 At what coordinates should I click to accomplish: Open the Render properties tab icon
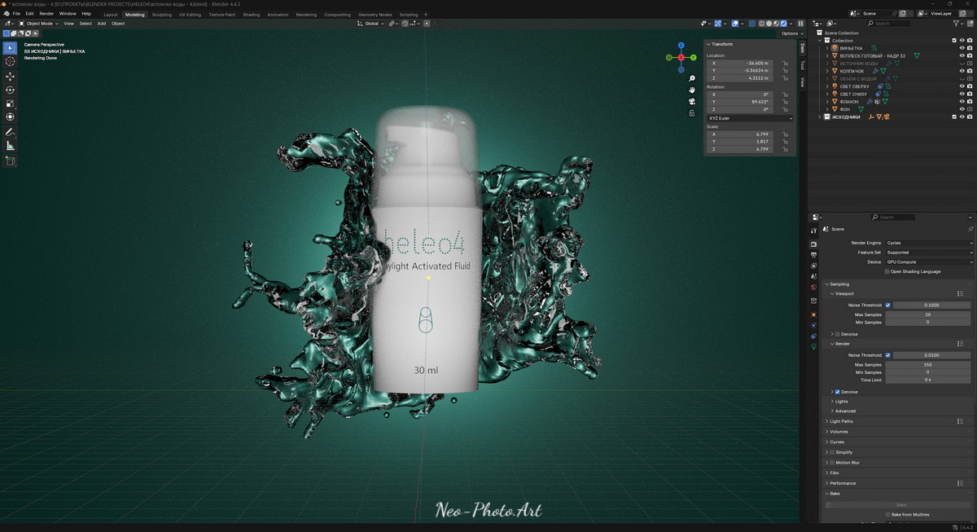[x=813, y=244]
